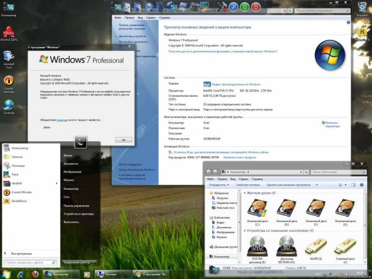Select Загрузки in the Computer window sidebar
The height and width of the screenshot is (279, 372).
point(222,198)
